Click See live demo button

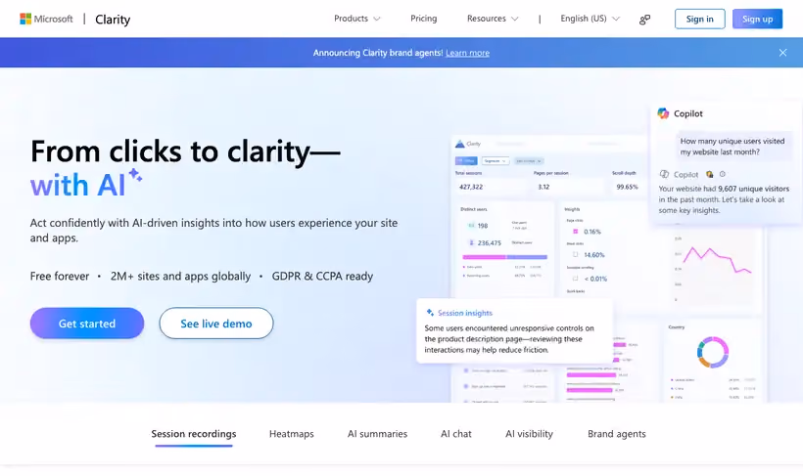click(x=216, y=324)
